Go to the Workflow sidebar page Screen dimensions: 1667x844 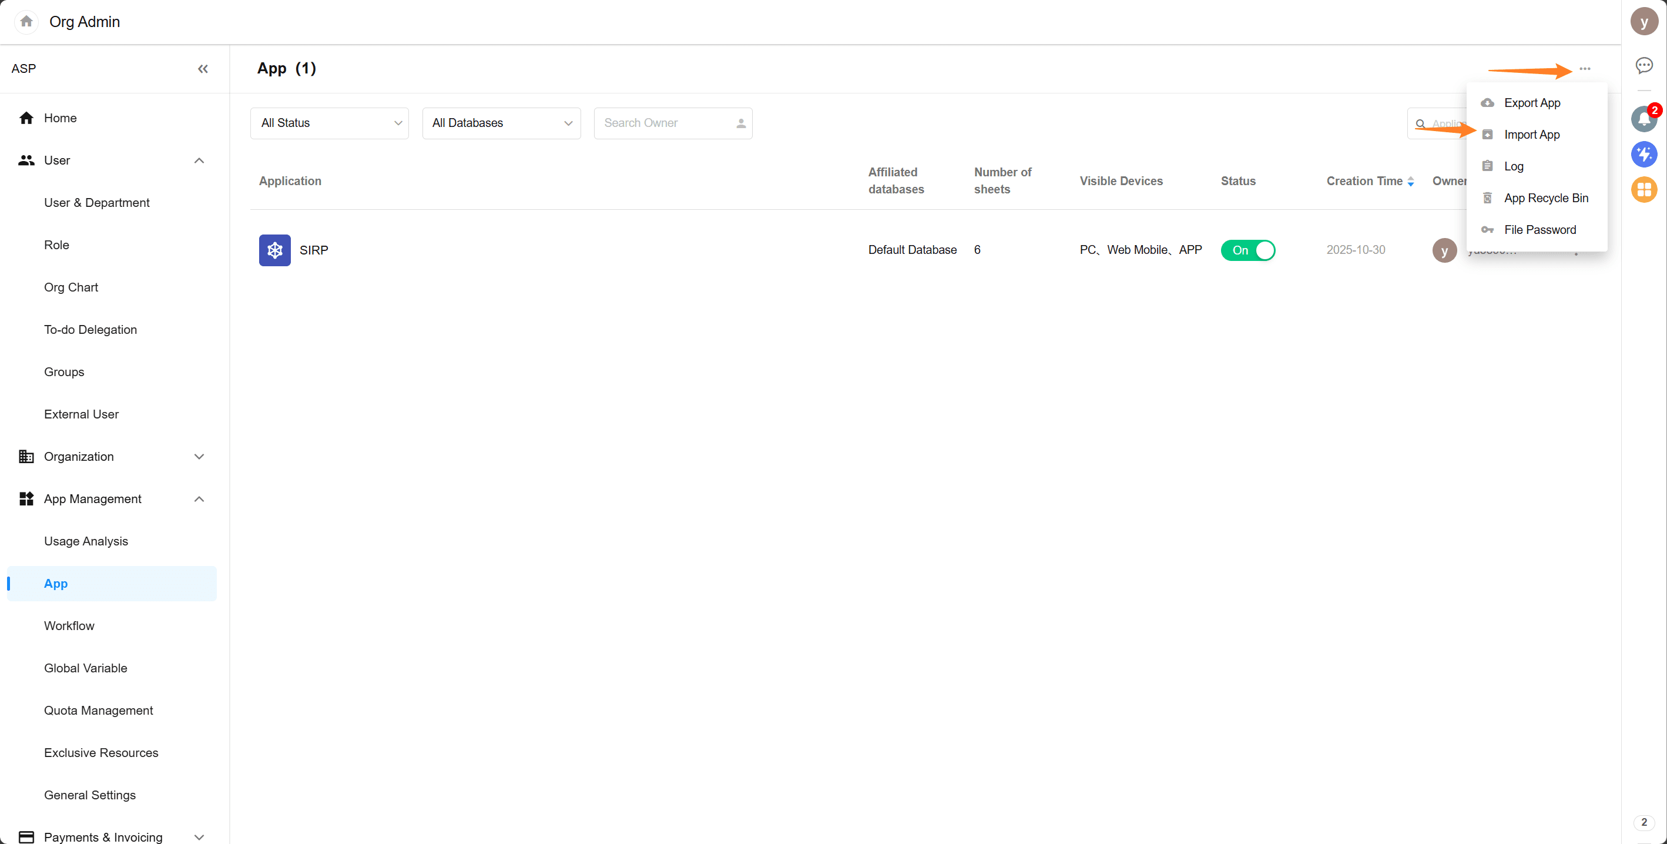69,625
